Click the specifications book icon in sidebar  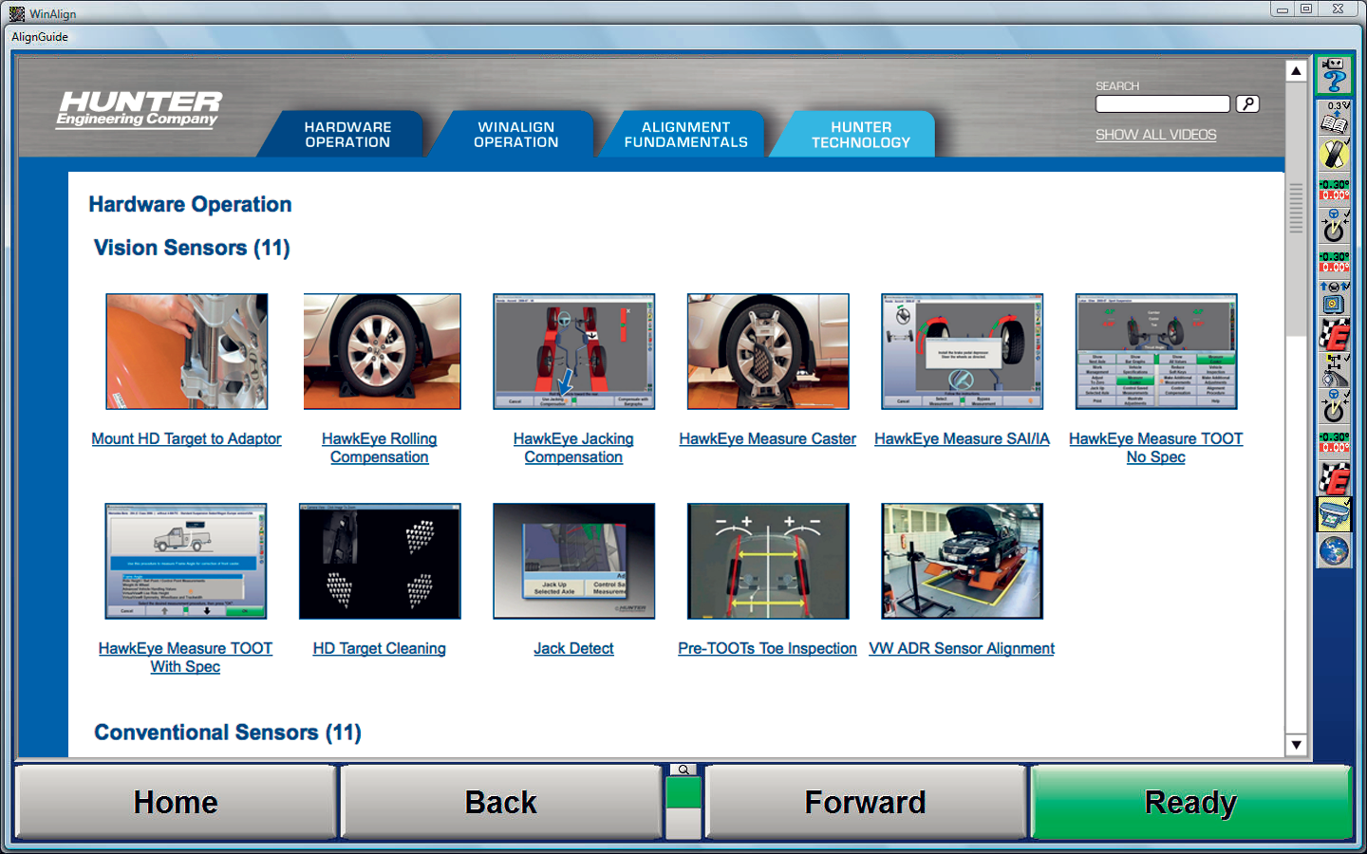[x=1334, y=119]
